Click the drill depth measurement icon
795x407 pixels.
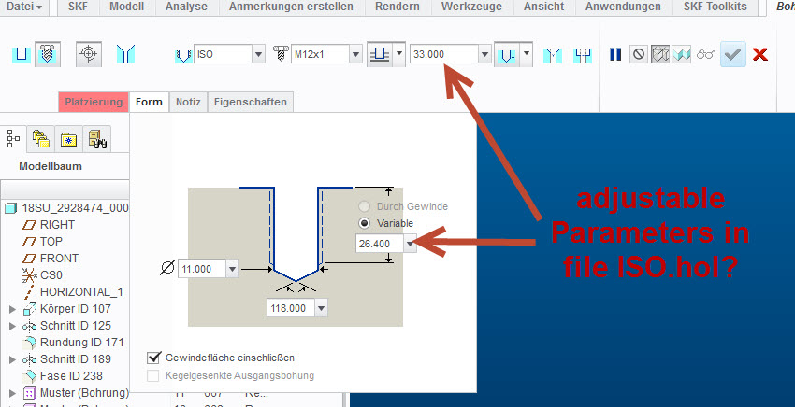tap(507, 54)
